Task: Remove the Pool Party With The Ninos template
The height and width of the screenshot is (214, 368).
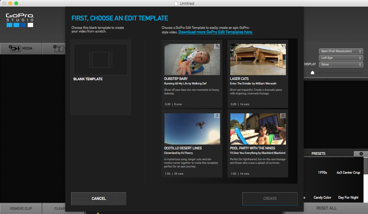Action: [x=283, y=115]
